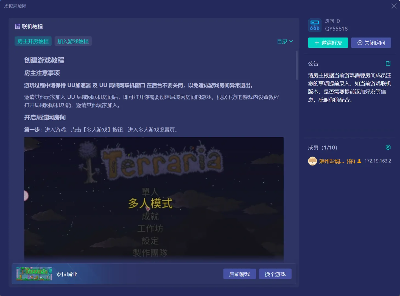Click the room ID QY55818 text

tap(336, 29)
